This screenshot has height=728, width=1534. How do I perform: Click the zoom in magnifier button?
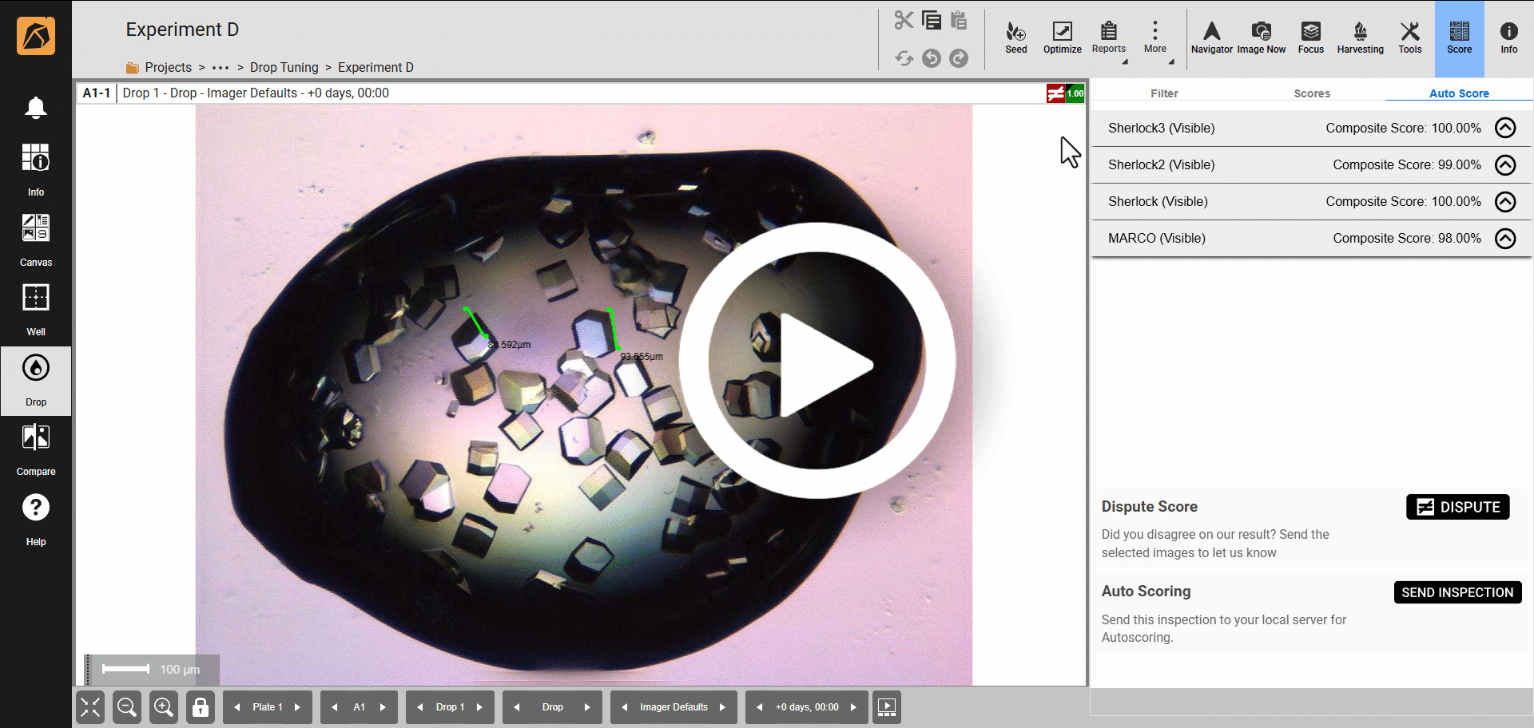[164, 707]
